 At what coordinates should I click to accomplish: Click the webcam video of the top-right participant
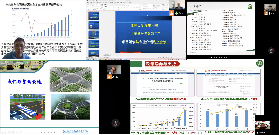(x=270, y=8)
